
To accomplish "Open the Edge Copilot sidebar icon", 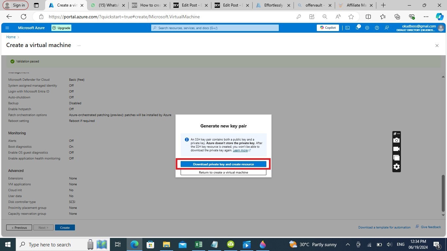I will 440,17.
